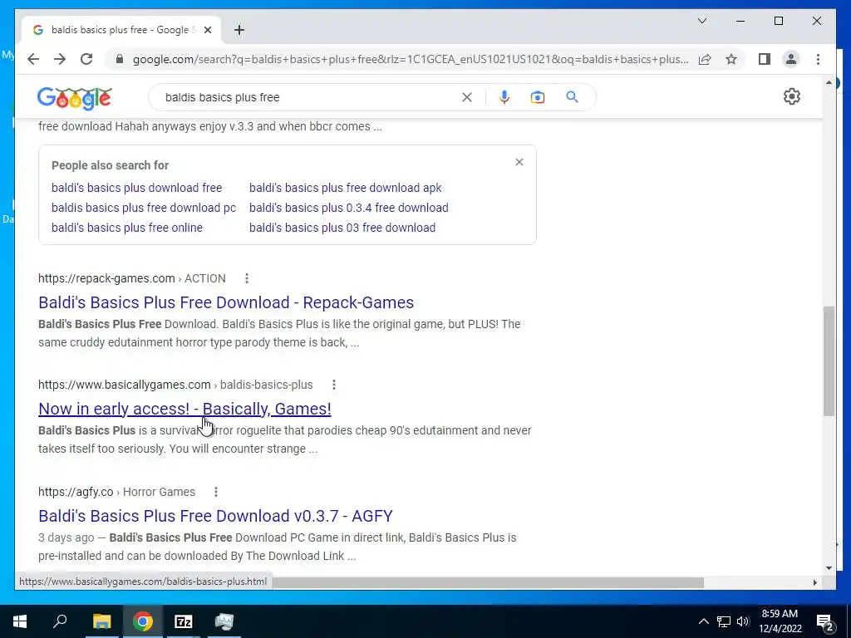Open Baldi's Basics Plus Free Download v0.3.7 - AGFY
851x638 pixels.
[215, 516]
